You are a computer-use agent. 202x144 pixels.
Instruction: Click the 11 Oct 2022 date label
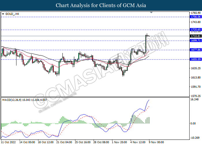8,142
